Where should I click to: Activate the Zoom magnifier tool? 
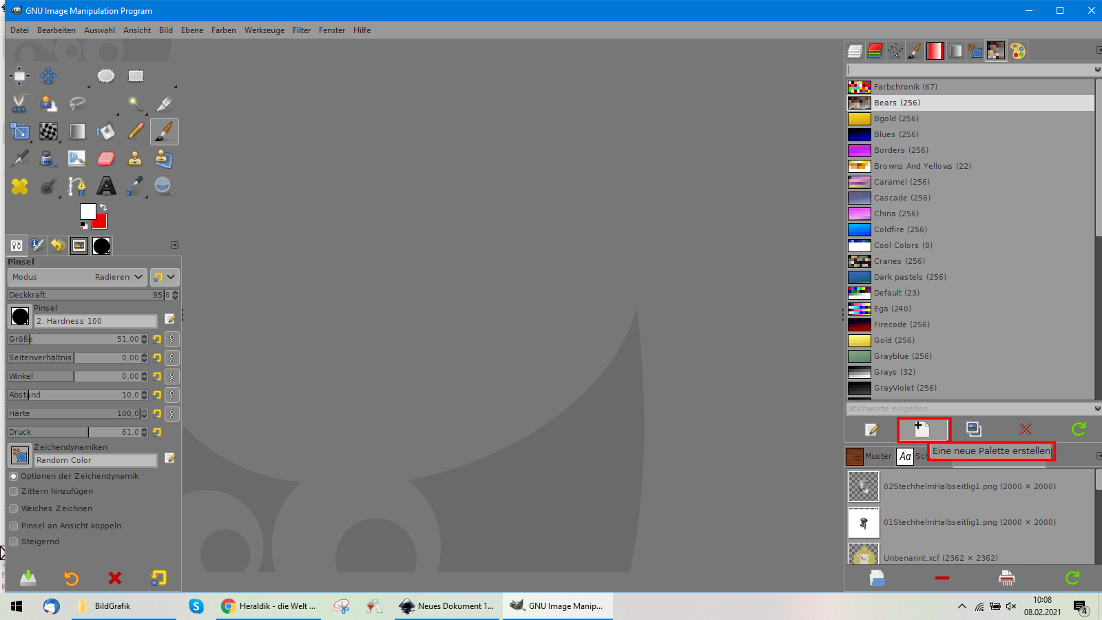(164, 186)
